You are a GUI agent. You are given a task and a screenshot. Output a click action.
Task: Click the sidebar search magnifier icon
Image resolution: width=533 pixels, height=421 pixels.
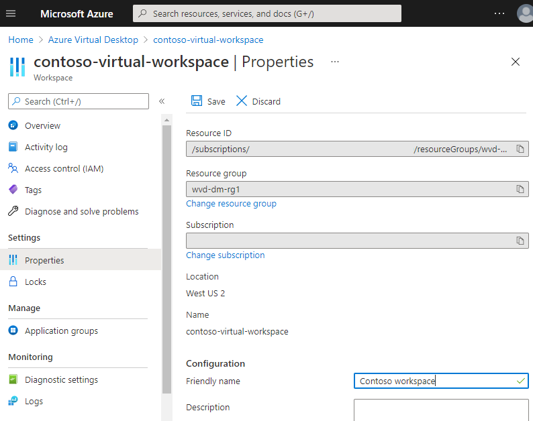(16, 101)
